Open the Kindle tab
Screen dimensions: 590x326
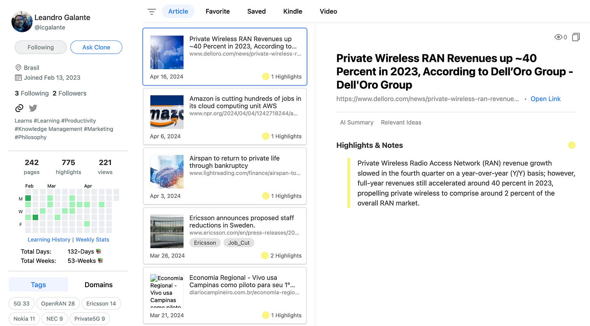[x=293, y=11]
